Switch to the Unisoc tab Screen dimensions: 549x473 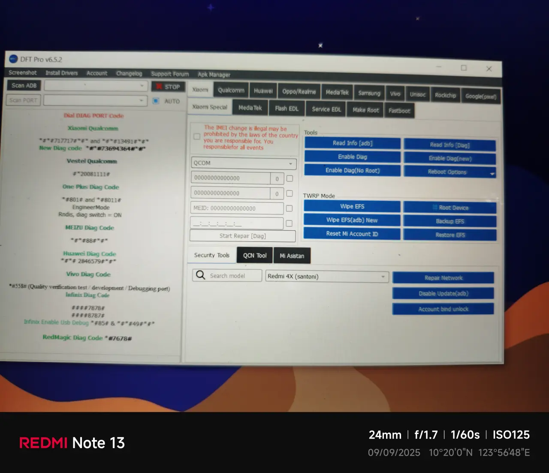418,94
